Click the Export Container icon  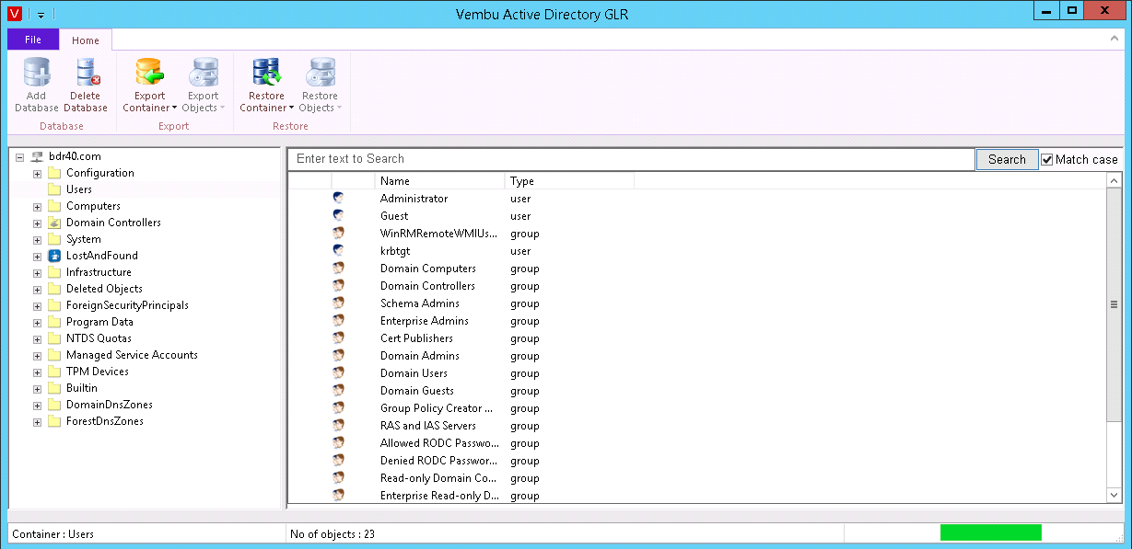tap(149, 72)
